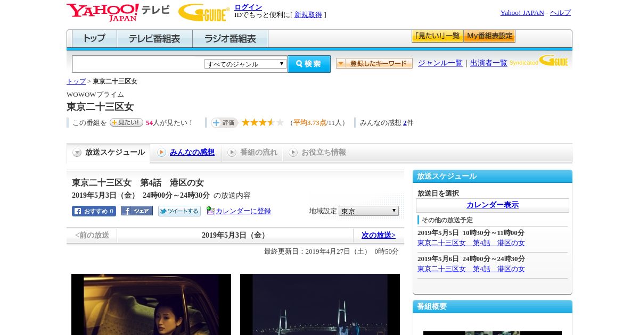Click the みんなの感想 tab play icon

tap(161, 153)
